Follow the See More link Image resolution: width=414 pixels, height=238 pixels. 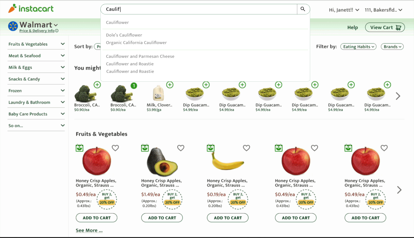(89, 230)
